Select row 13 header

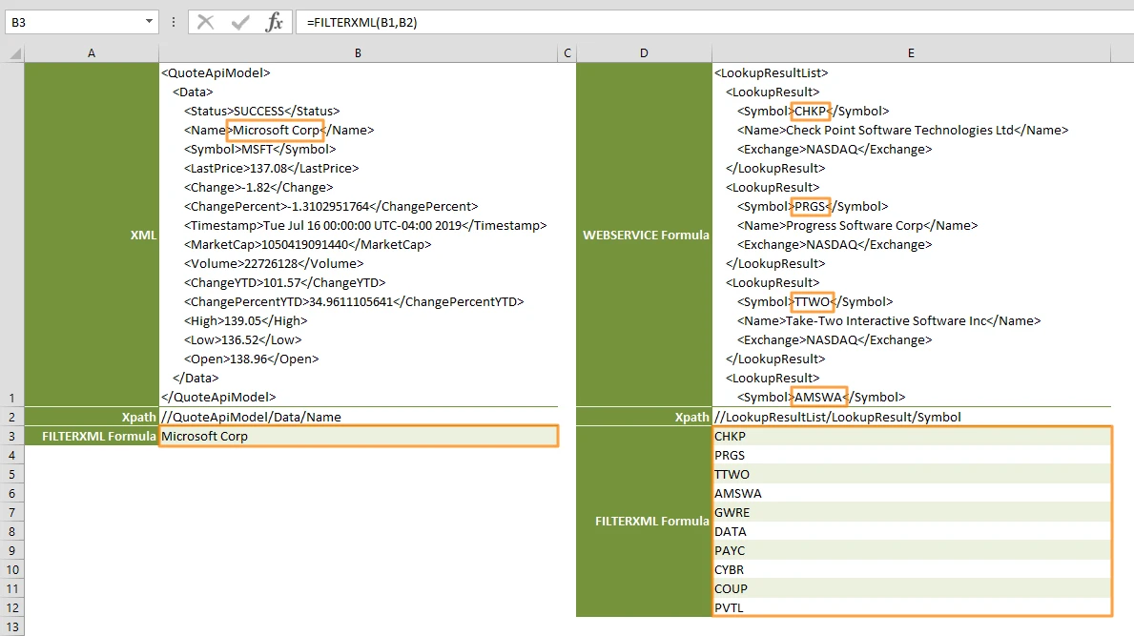(12, 626)
